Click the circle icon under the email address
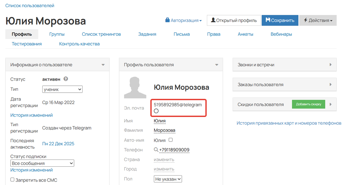The height and width of the screenshot is (185, 343). click(x=156, y=111)
